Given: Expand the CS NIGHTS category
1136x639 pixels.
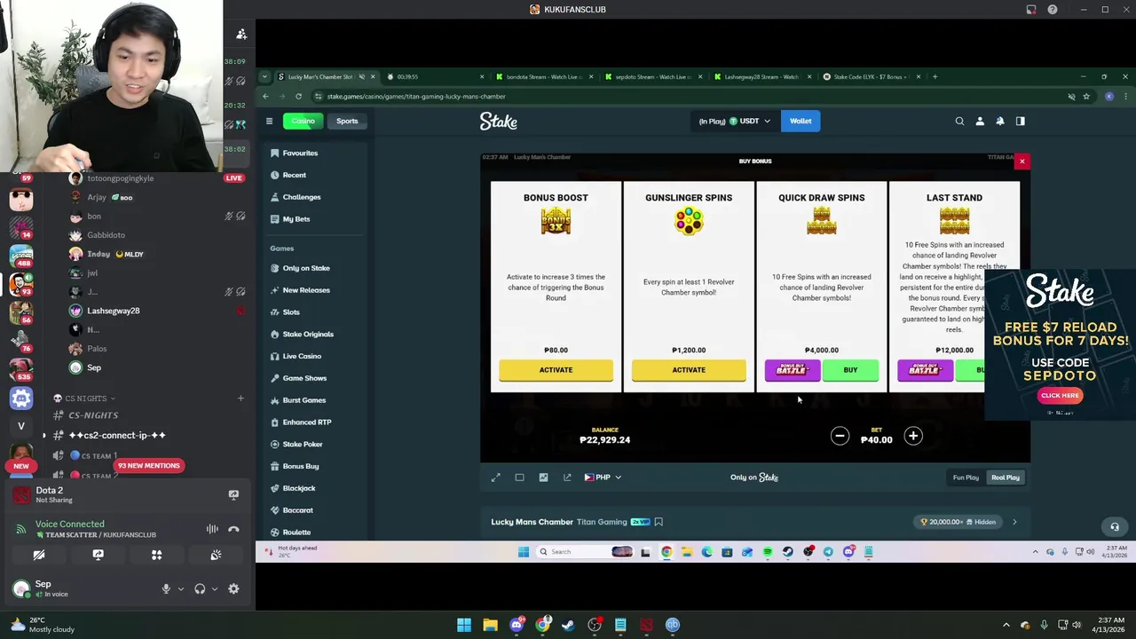Looking at the screenshot, I should [84, 398].
